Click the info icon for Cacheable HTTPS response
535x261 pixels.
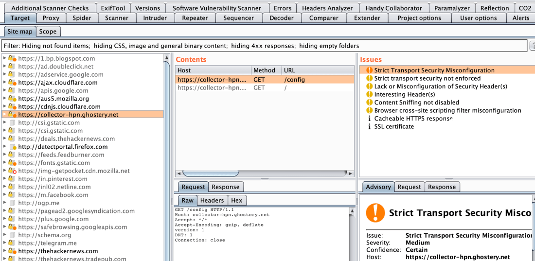pyautogui.click(x=369, y=119)
